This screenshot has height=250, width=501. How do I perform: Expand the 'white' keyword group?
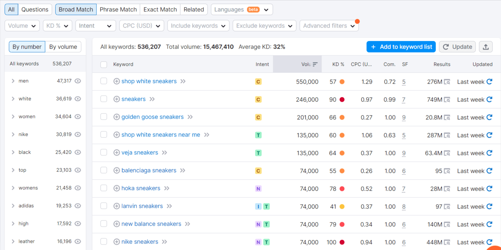point(13,99)
